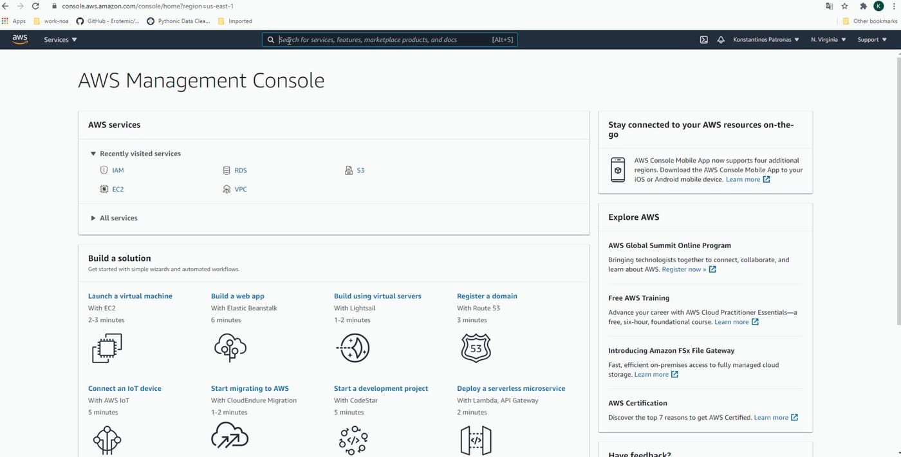901x457 pixels.
Task: Open the N. Virginia region dropdown
Action: [x=828, y=40]
